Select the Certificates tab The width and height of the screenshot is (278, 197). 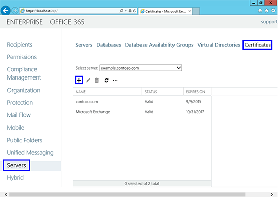tap(257, 45)
